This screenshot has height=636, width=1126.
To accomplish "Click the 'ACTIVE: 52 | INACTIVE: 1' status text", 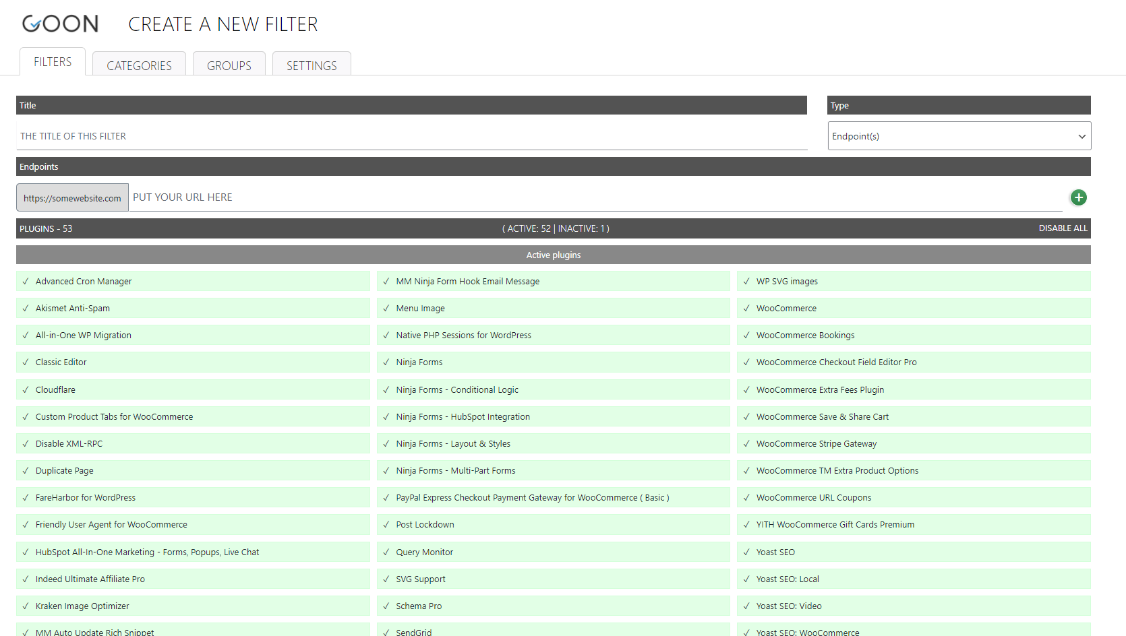I will click(x=556, y=228).
